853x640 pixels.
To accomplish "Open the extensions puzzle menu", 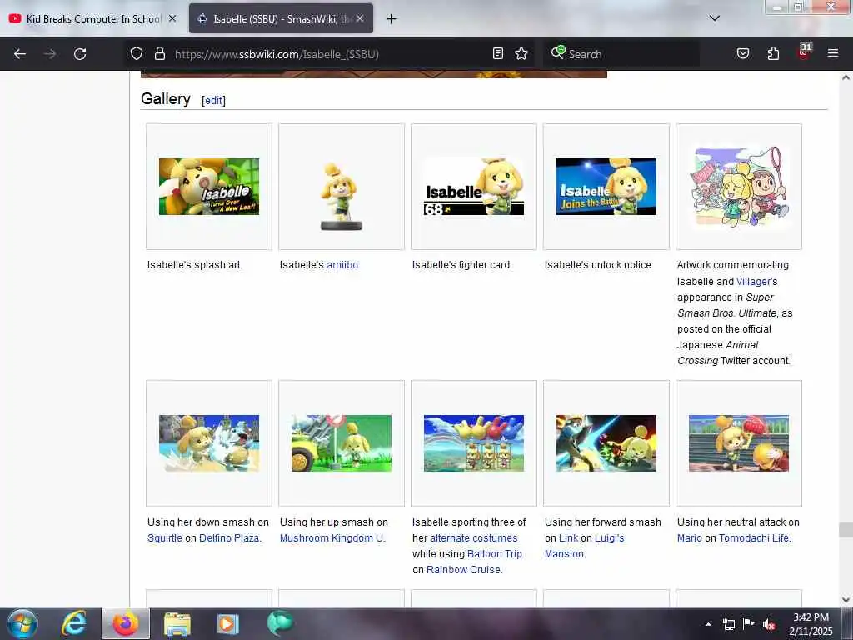I will [x=773, y=53].
